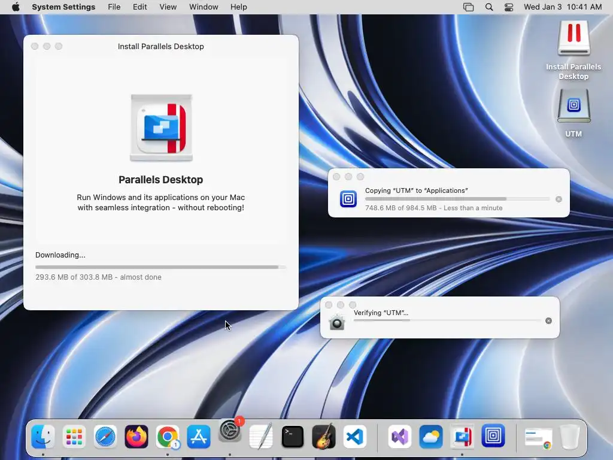Click "Parallels Desktop" heading text

coord(160,180)
